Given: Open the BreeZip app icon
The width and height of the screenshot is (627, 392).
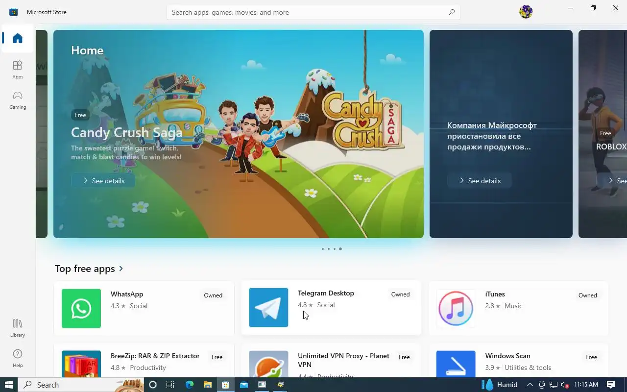Looking at the screenshot, I should pyautogui.click(x=81, y=364).
